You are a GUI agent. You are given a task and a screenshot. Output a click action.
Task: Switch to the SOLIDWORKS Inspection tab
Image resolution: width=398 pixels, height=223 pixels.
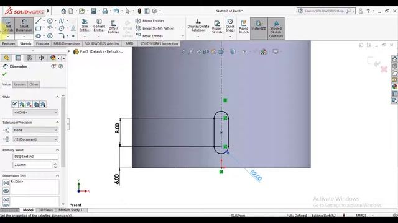coord(159,44)
